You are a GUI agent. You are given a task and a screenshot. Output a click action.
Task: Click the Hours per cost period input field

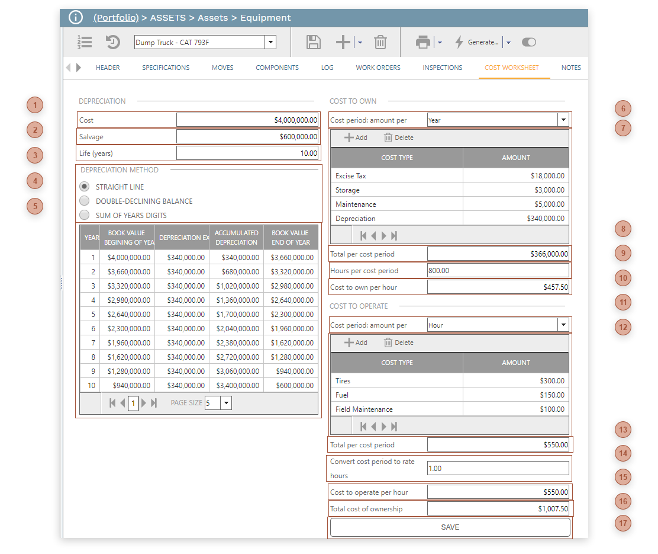tap(498, 271)
